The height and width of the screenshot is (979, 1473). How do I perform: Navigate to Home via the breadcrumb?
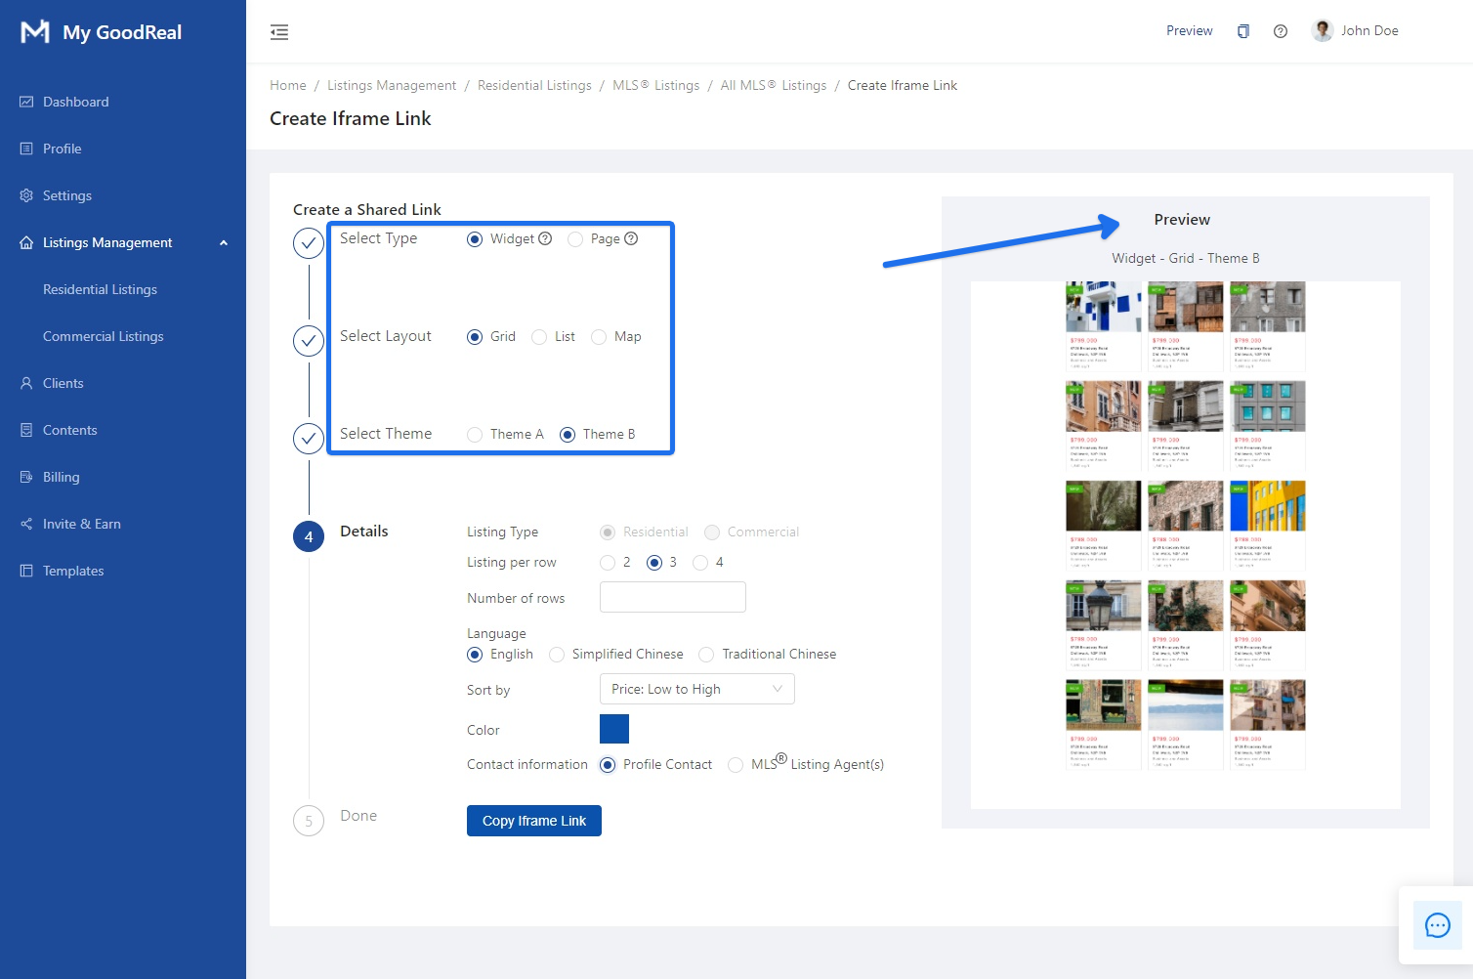pos(287,85)
